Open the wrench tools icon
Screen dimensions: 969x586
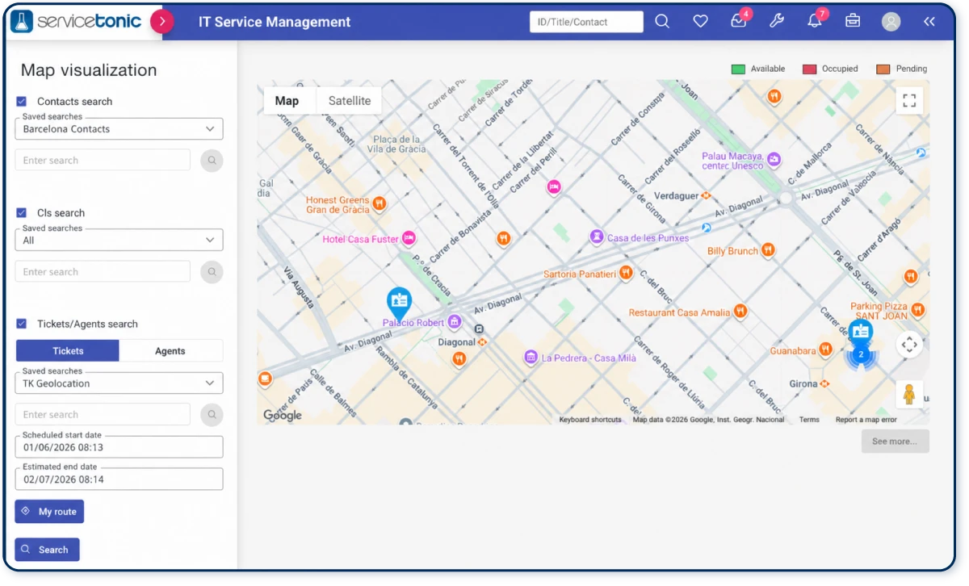tap(777, 22)
